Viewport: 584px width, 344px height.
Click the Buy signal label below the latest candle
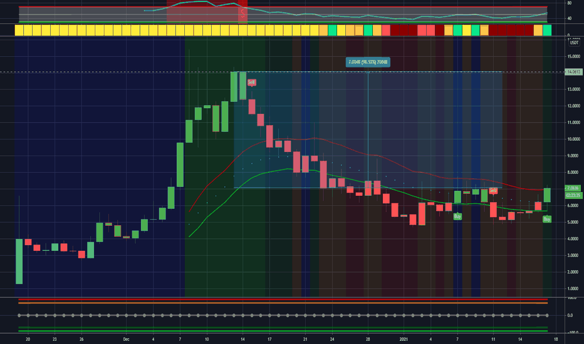point(547,219)
